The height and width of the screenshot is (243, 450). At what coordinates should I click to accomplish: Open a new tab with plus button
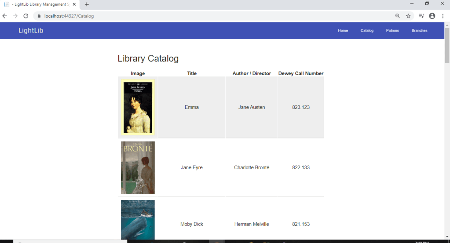click(87, 4)
